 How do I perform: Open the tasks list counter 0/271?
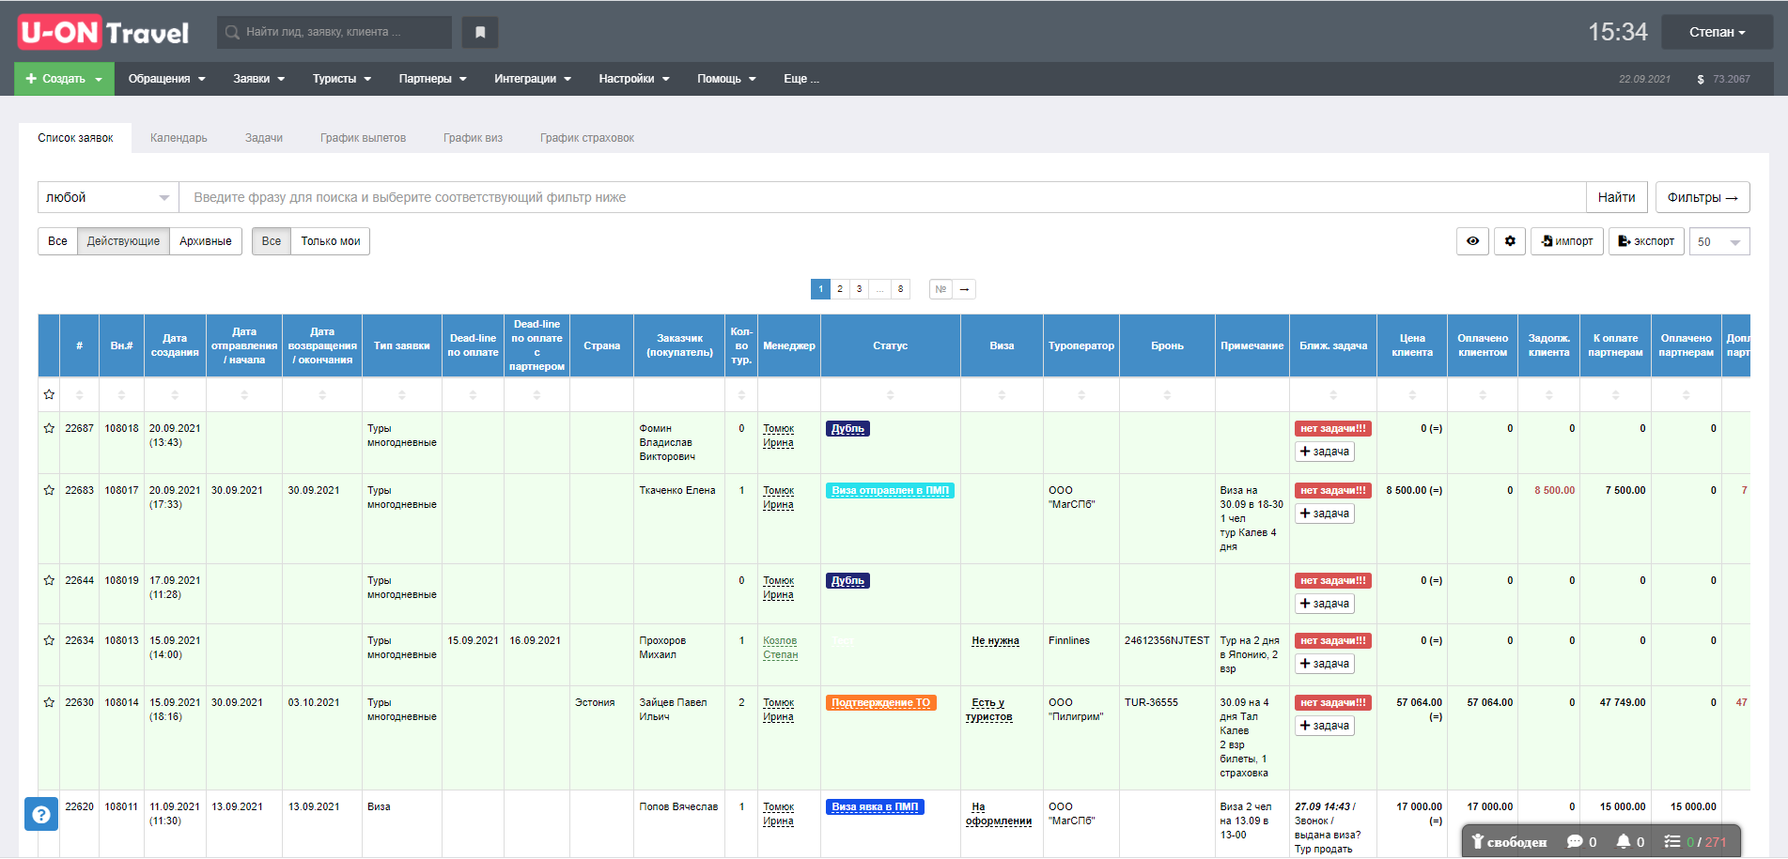[1696, 841]
